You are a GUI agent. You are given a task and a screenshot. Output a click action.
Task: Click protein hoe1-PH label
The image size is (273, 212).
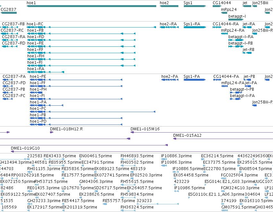(38, 89)
